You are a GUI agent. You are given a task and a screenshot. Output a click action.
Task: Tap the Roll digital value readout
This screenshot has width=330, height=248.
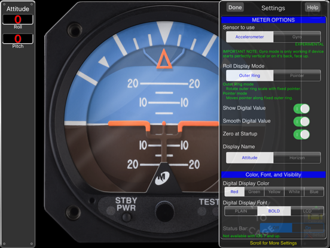[x=18, y=19]
